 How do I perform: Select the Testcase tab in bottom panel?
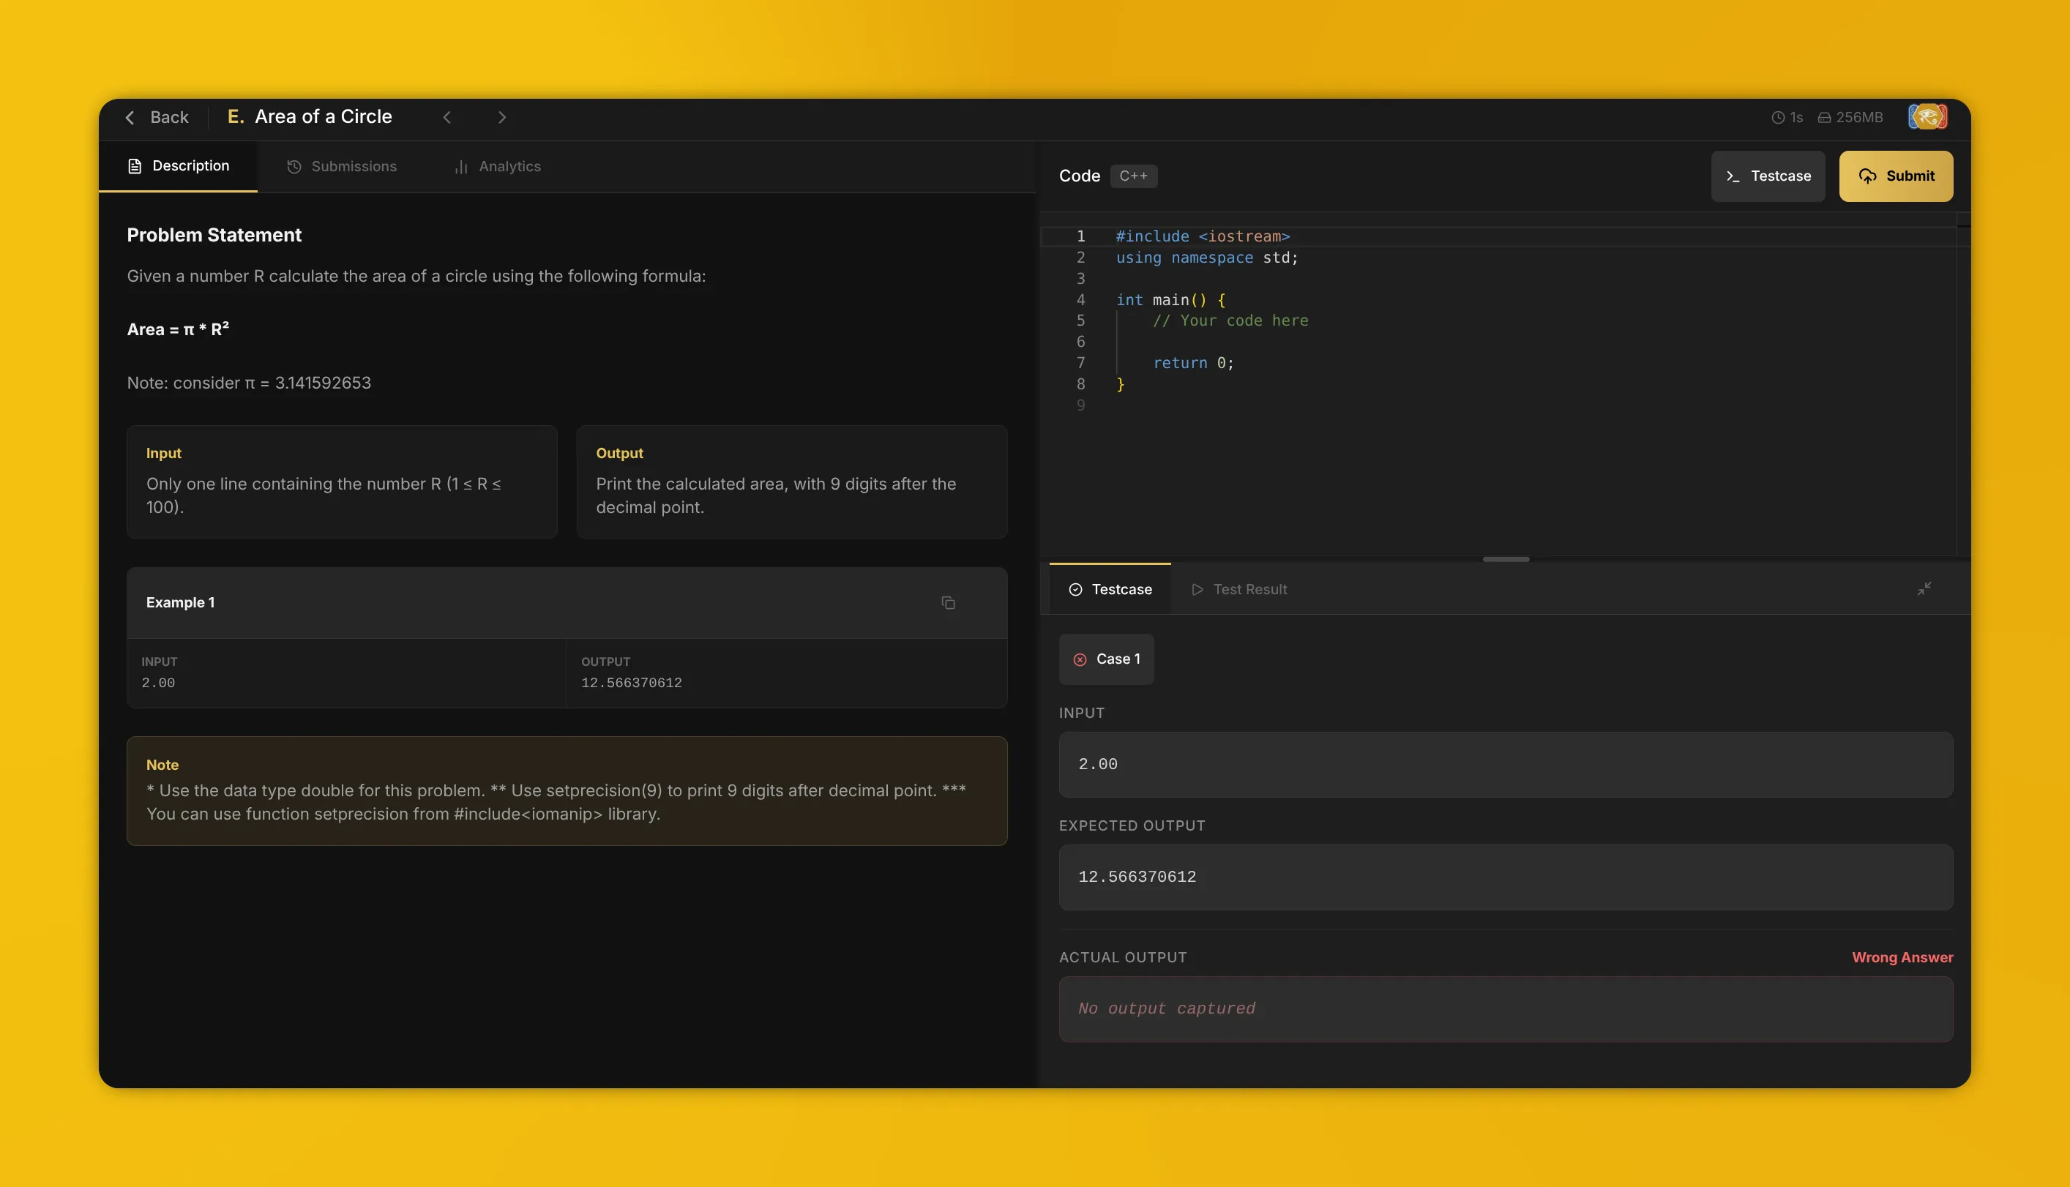(x=1110, y=589)
